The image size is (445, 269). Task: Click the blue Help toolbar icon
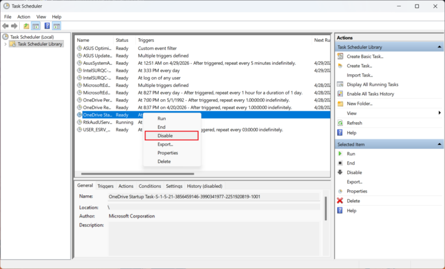[x=47, y=26]
